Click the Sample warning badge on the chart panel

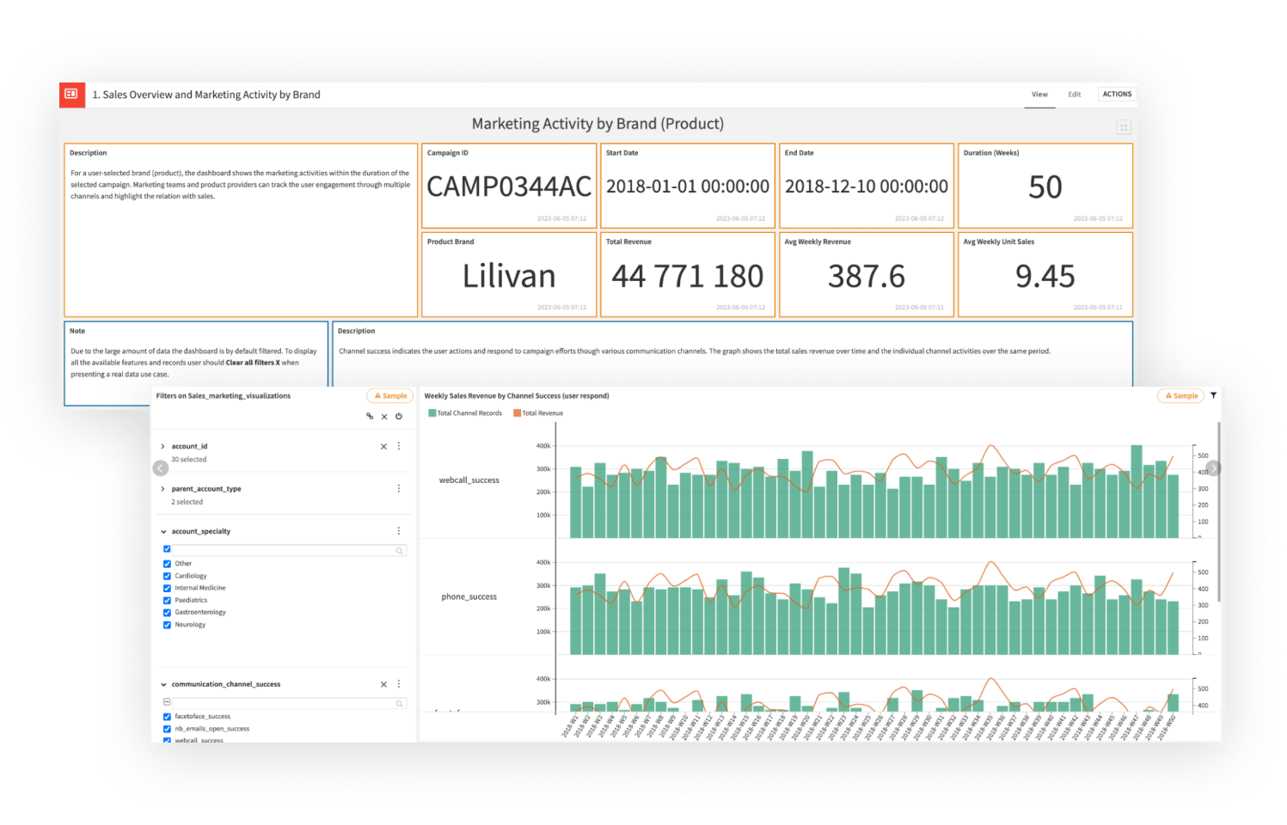point(1181,395)
